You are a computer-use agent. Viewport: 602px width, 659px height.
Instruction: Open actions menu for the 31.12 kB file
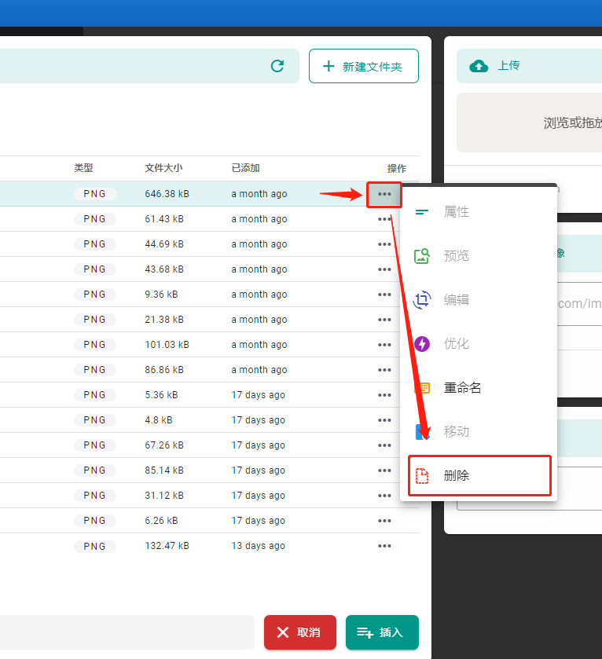384,496
